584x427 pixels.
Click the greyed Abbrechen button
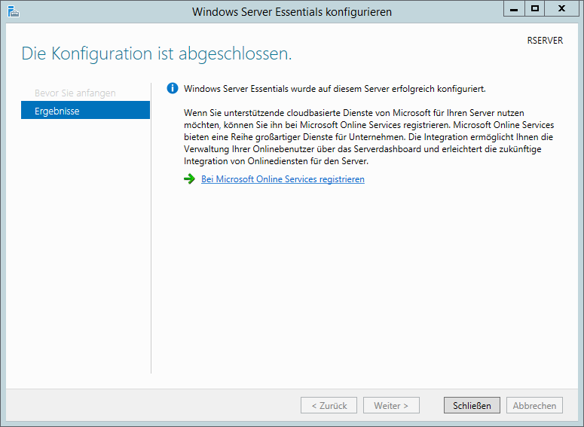(x=534, y=405)
